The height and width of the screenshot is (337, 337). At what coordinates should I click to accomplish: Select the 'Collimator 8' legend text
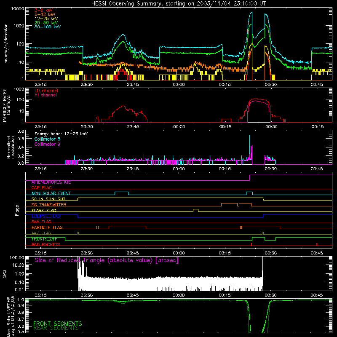pyautogui.click(x=47, y=139)
